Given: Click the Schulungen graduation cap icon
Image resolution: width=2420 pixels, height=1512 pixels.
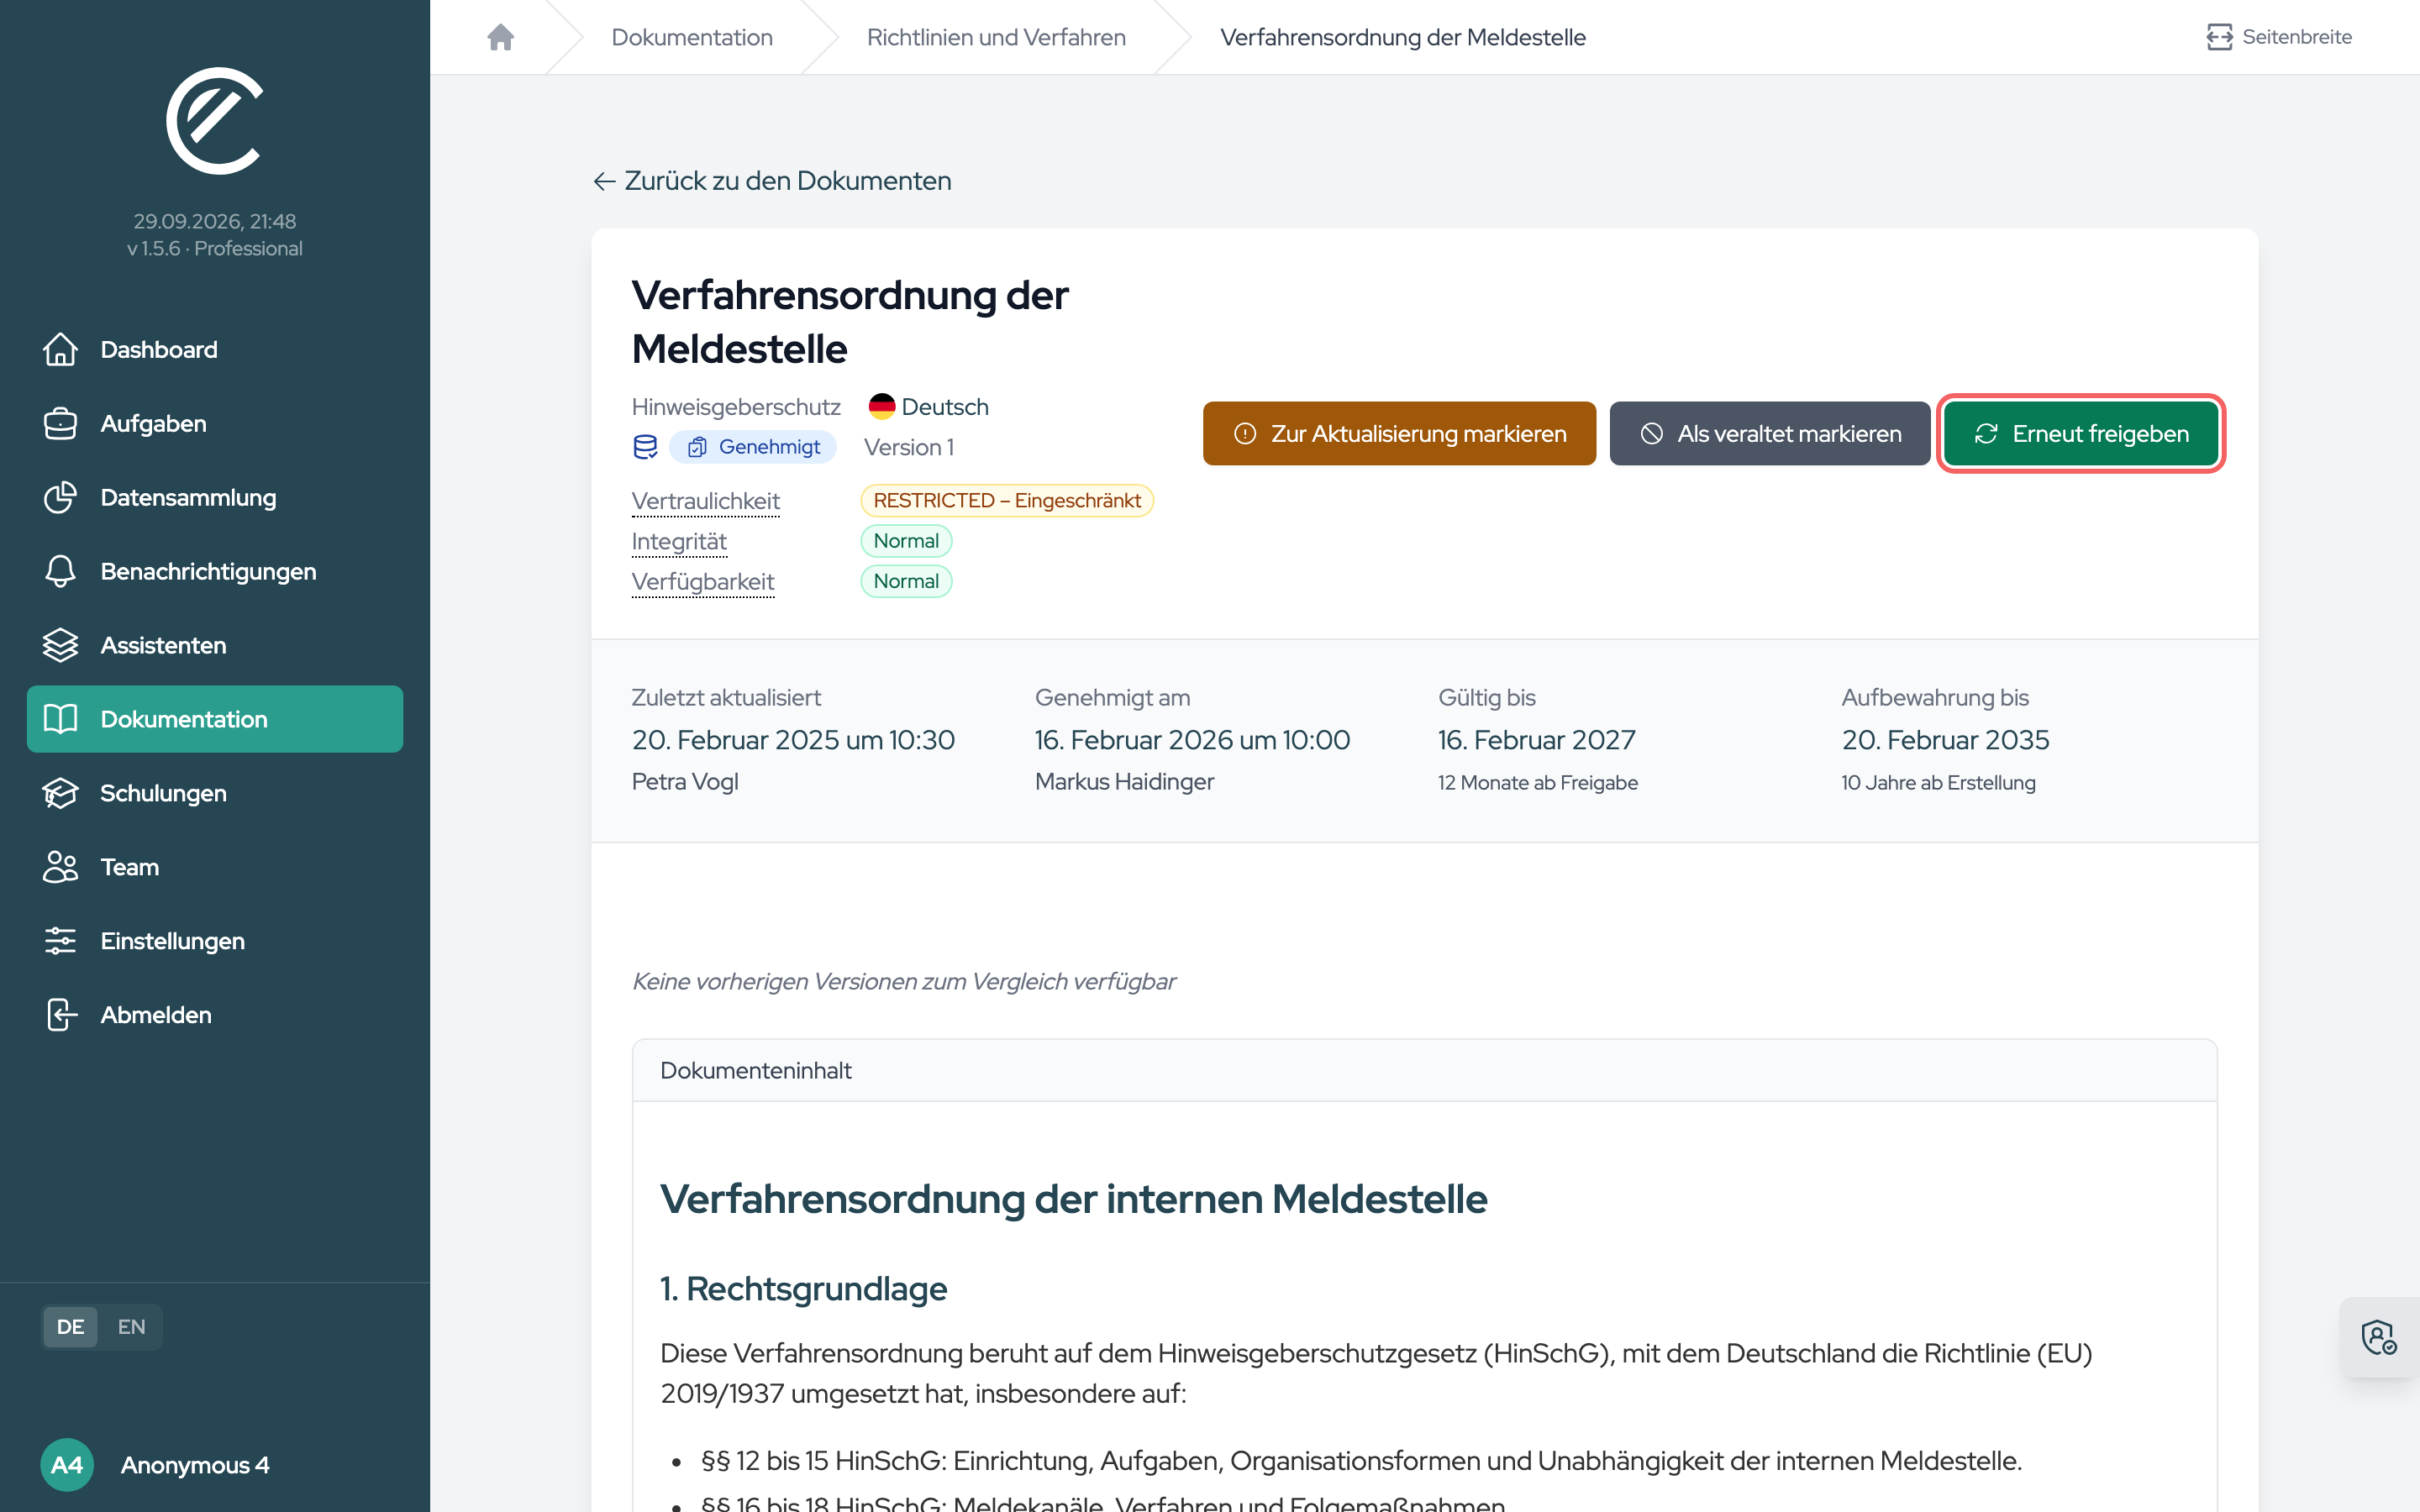Looking at the screenshot, I should click(x=60, y=793).
